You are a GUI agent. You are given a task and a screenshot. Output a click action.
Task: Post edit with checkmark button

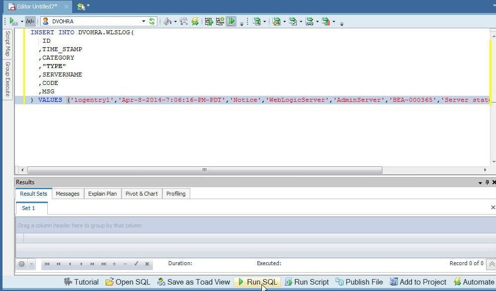click(x=136, y=264)
